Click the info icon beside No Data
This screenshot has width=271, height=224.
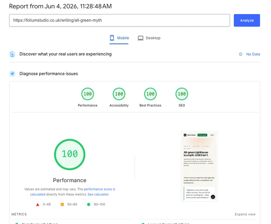[240, 54]
